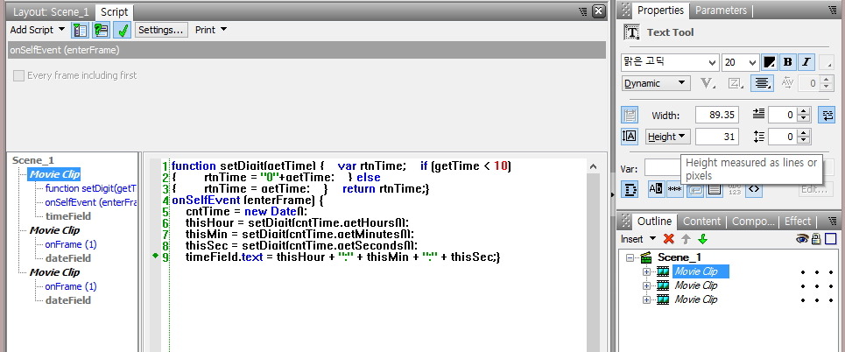Switch to the Layout: Scene_1 tab
The height and width of the screenshot is (352, 845).
pos(51,12)
